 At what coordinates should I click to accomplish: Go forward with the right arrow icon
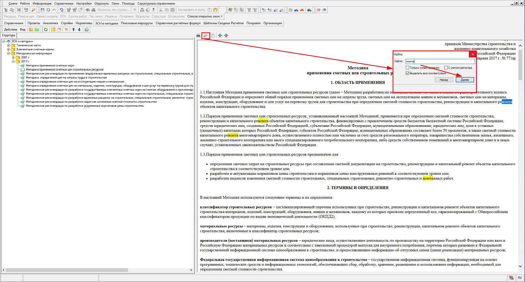tap(226, 36)
